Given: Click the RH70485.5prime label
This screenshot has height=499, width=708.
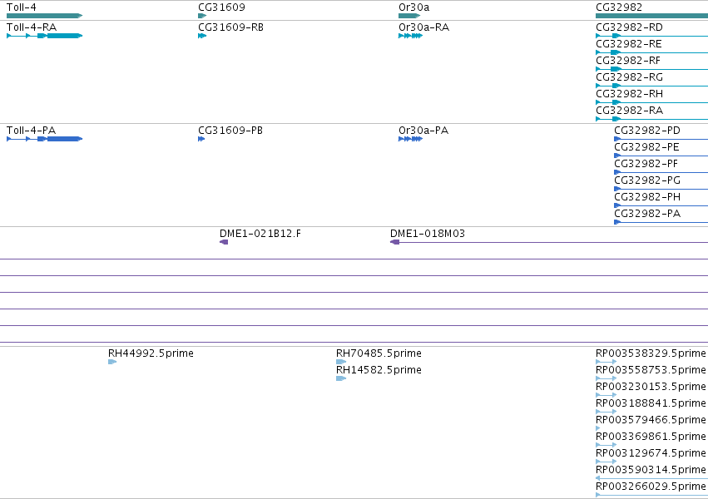Looking at the screenshot, I should [379, 353].
